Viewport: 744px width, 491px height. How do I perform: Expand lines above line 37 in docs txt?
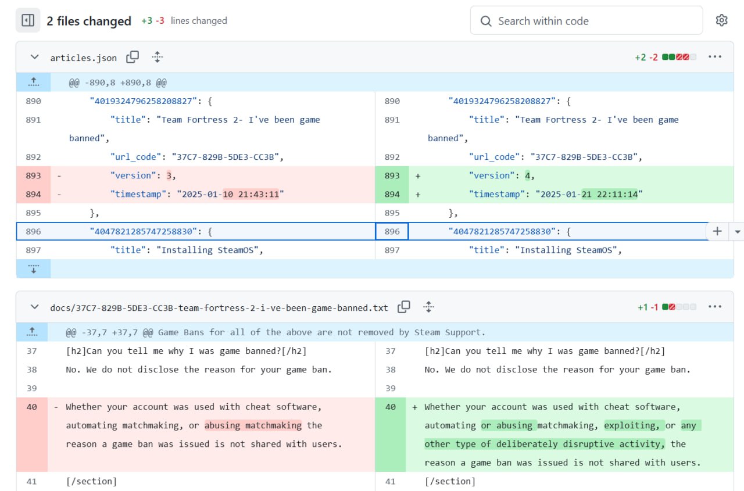click(x=33, y=332)
